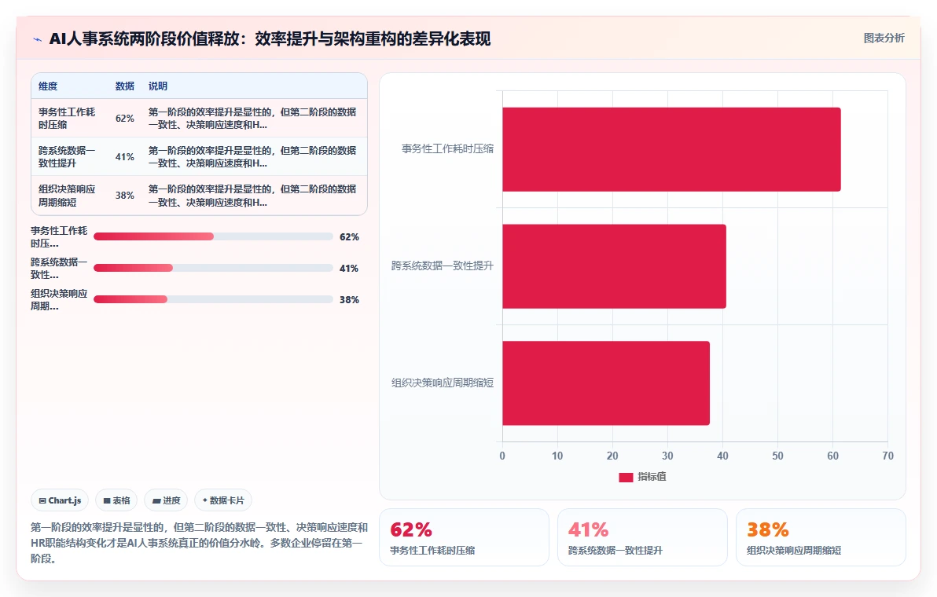Toggle the 指标值 legend swatch
Screen dimensions: 937x597
(626, 477)
